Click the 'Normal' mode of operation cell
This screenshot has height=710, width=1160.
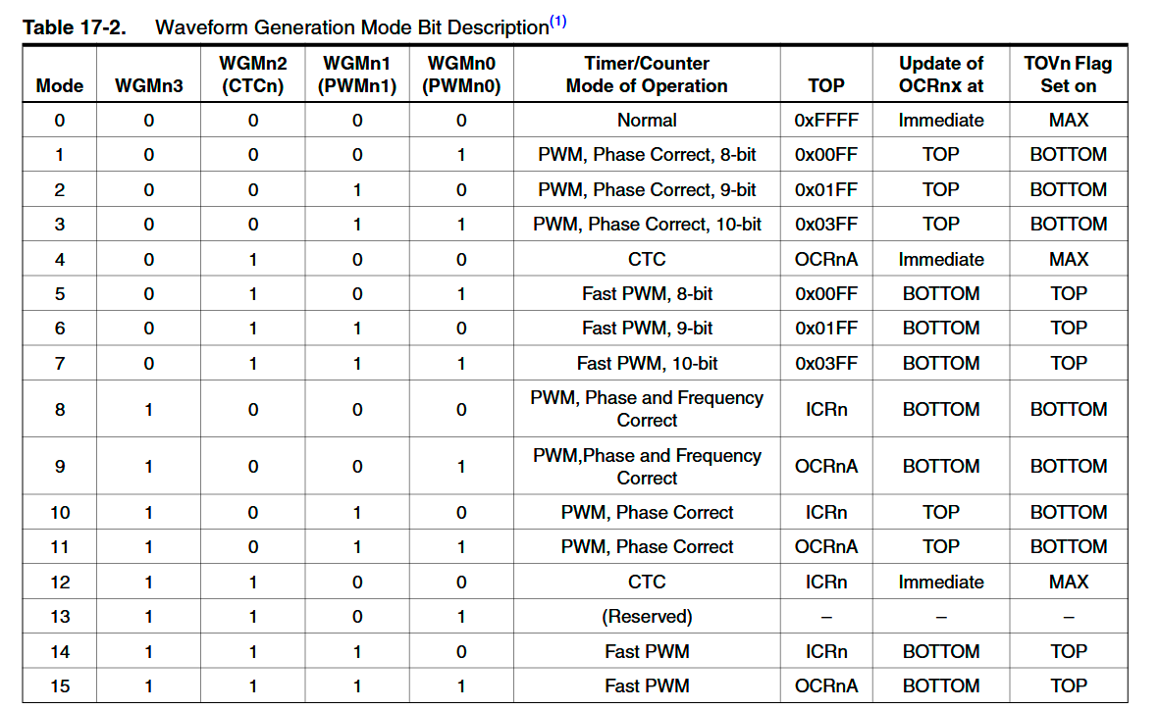pyautogui.click(x=647, y=121)
